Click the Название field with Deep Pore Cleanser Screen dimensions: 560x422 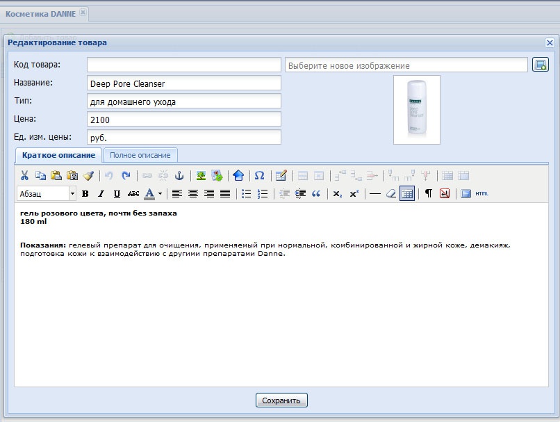pyautogui.click(x=184, y=83)
